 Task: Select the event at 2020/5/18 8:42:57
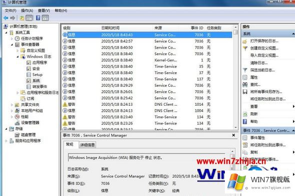coord(147,41)
